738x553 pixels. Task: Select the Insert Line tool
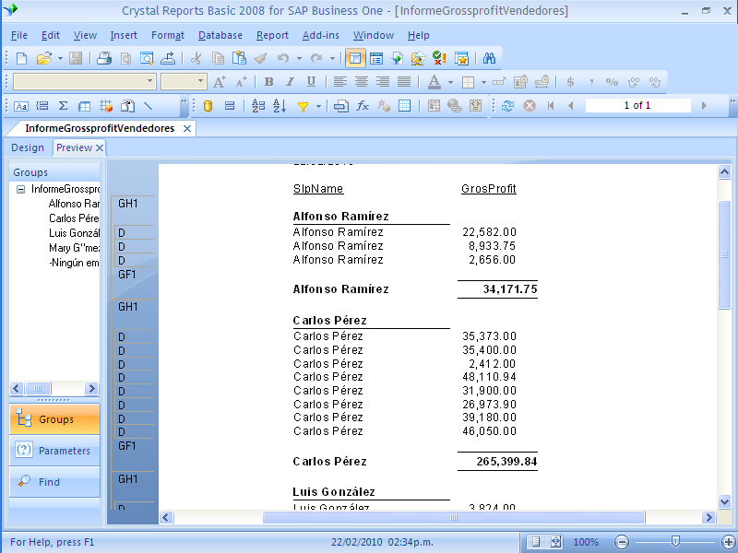tap(148, 106)
